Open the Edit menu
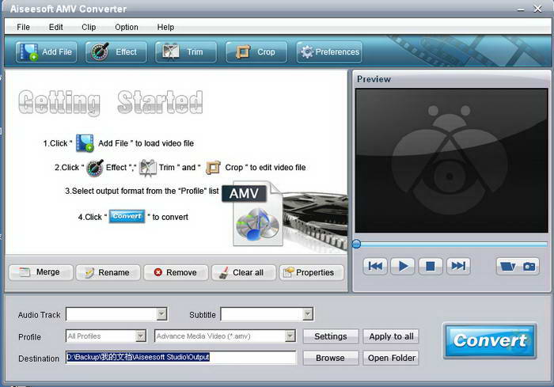The image size is (554, 387). click(x=56, y=27)
